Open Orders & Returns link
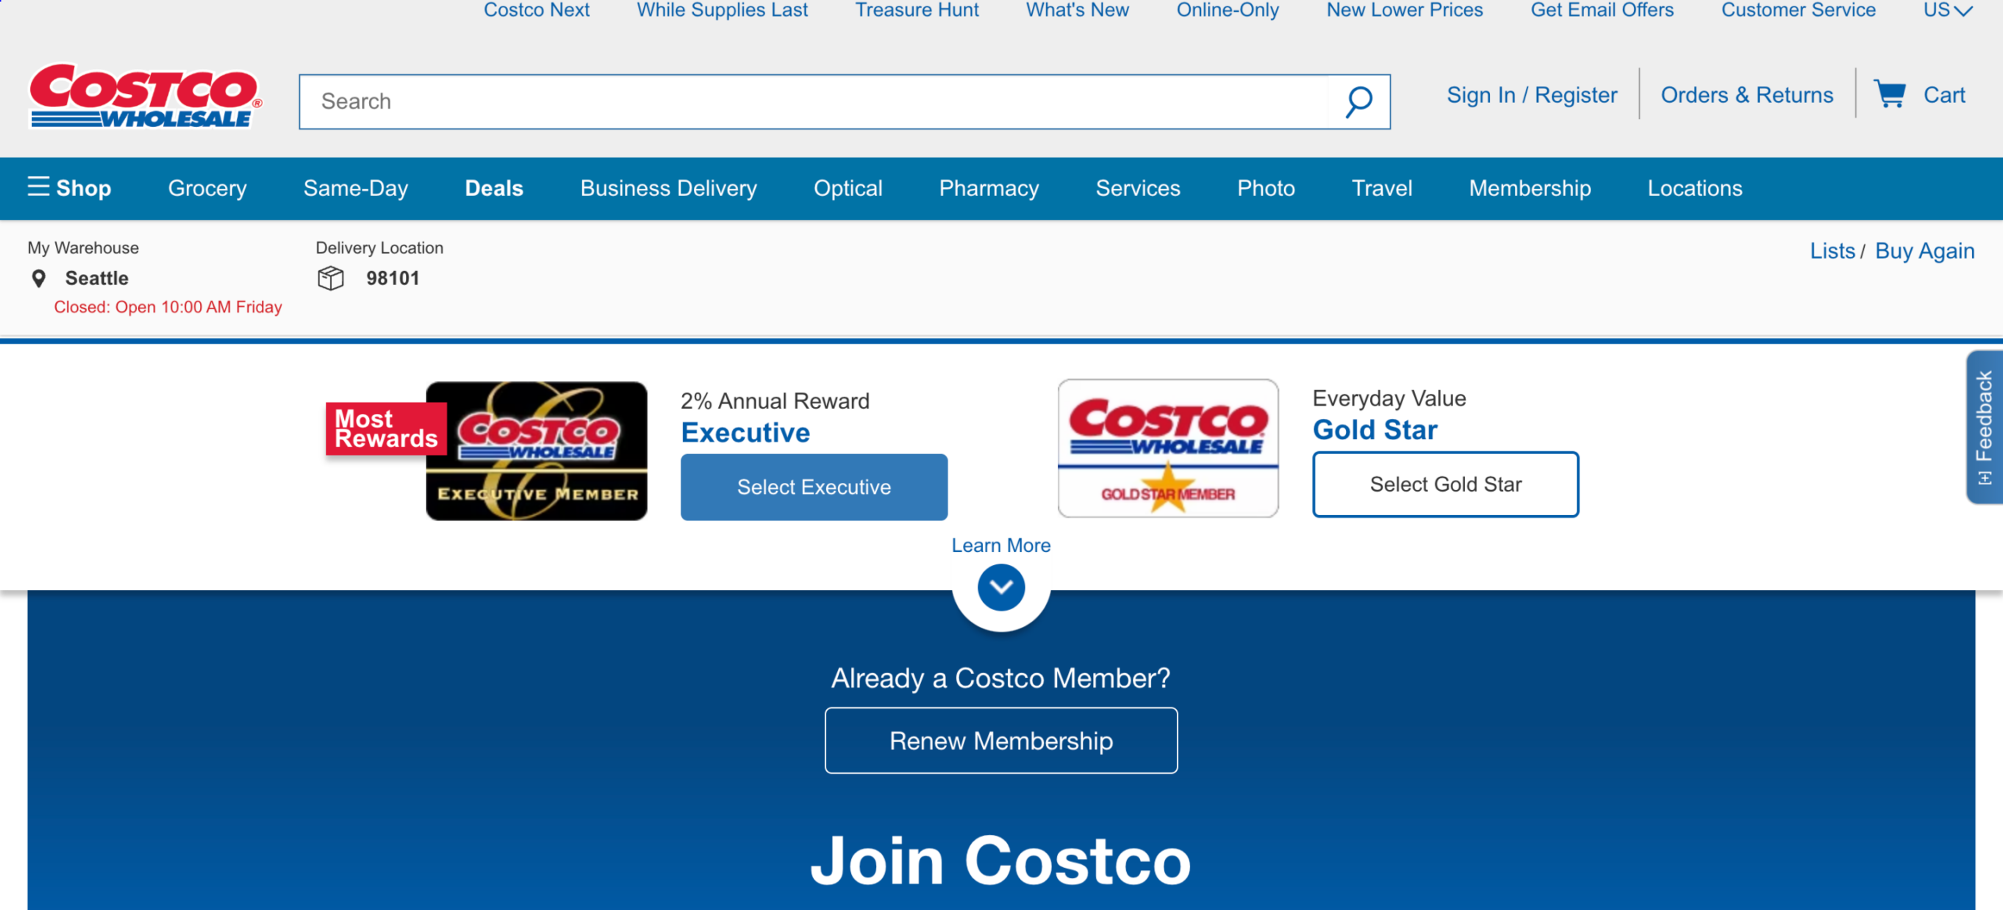Screen dimensions: 2003x910 (1746, 95)
